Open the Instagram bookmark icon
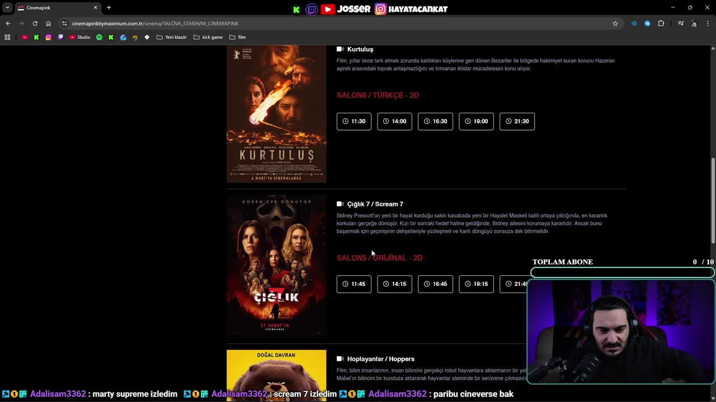 tap(49, 37)
